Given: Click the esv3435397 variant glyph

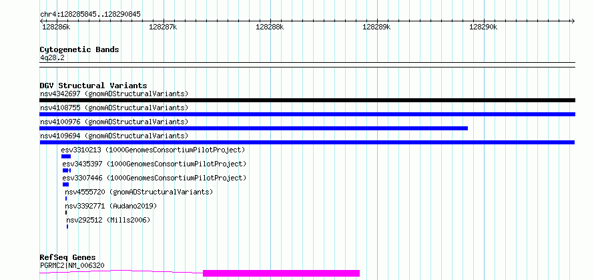Looking at the screenshot, I should pyautogui.click(x=67, y=170).
